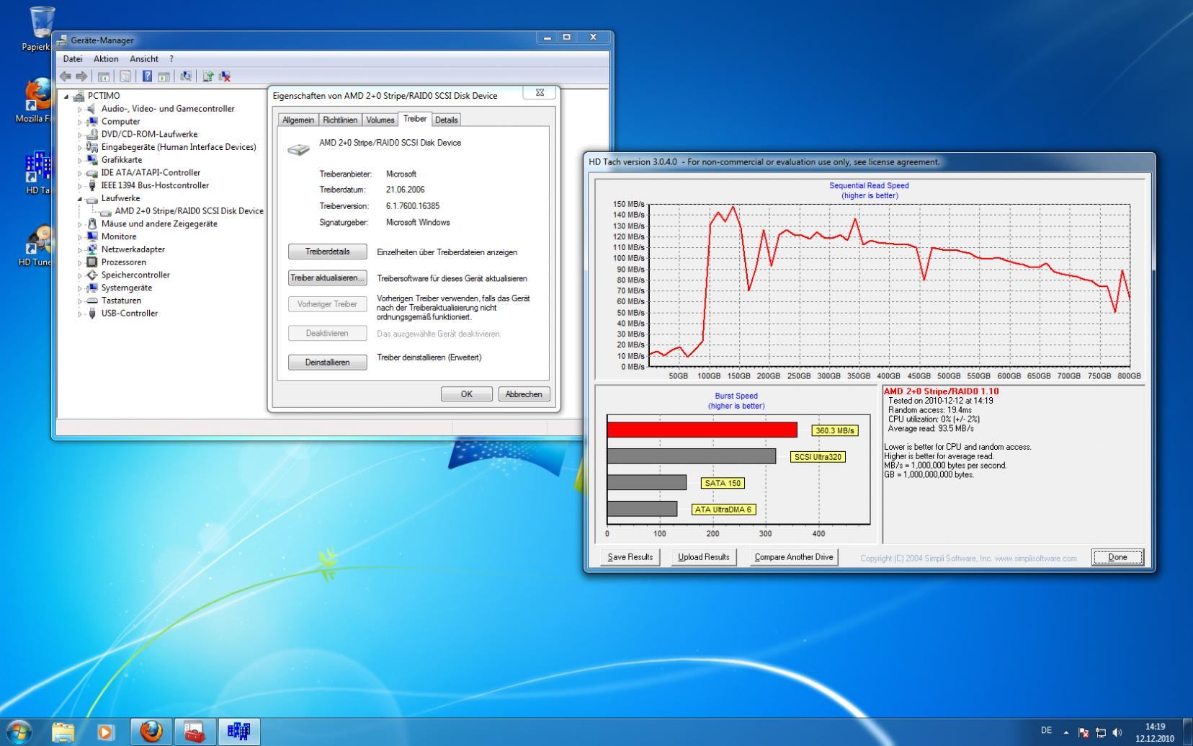Open the HD Tune desktop shortcut
The width and height of the screenshot is (1193, 746).
(x=36, y=245)
